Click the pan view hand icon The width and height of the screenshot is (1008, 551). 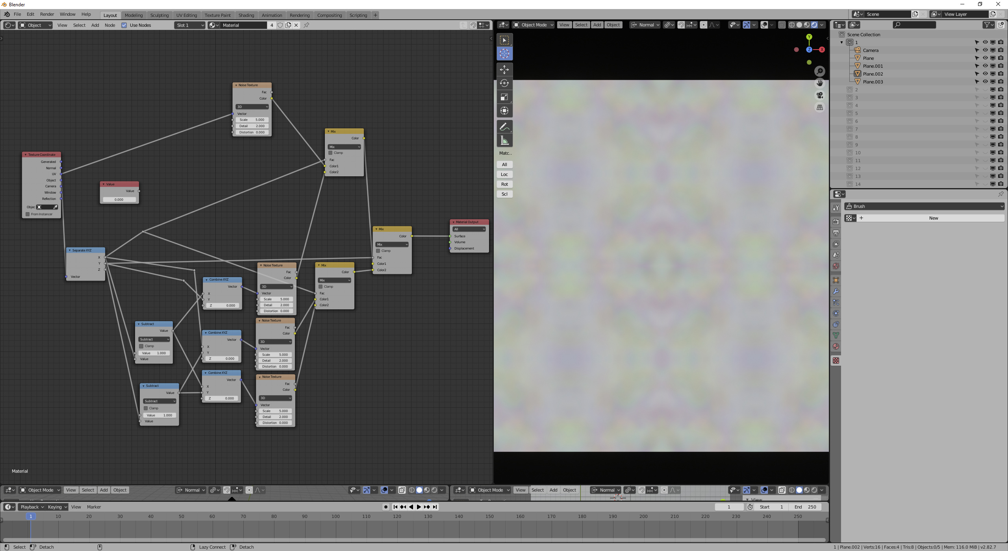[x=820, y=83]
